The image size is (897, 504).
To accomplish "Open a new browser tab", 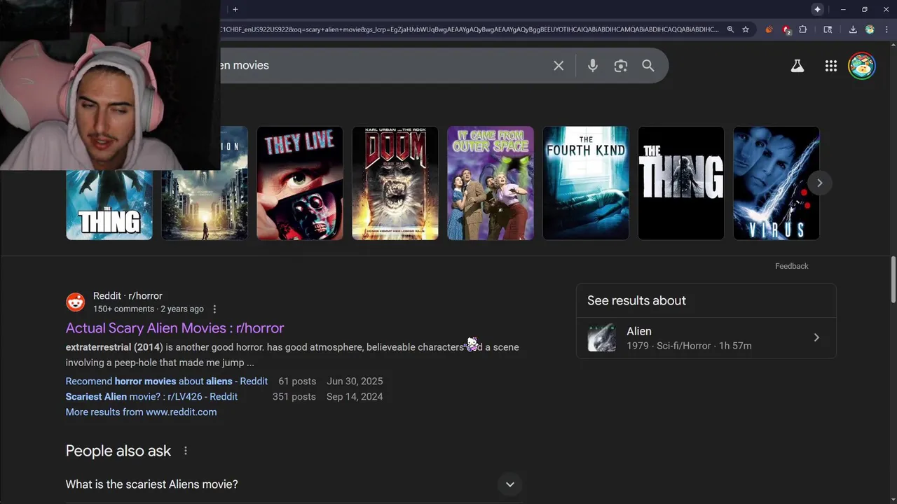I will pyautogui.click(x=235, y=9).
